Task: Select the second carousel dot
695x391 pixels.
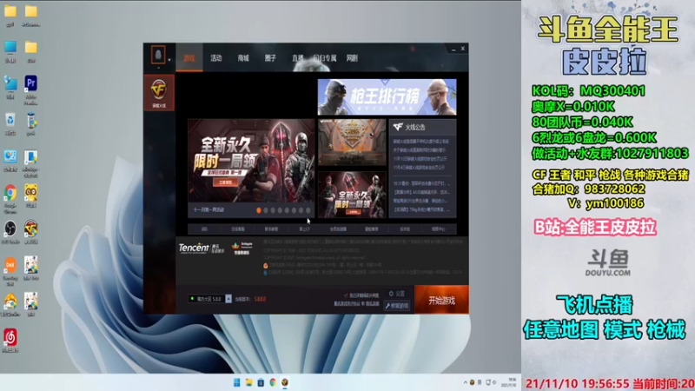Action: coord(266,210)
